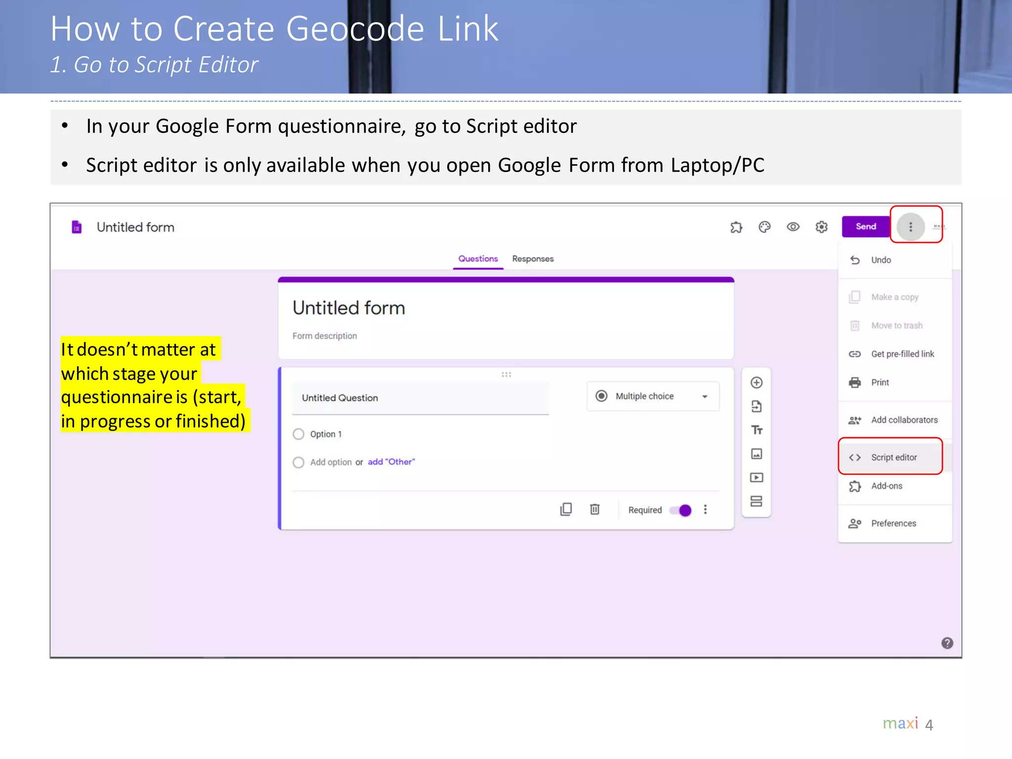This screenshot has width=1012, height=759.
Task: Select Preferences from the menu
Action: (x=895, y=523)
